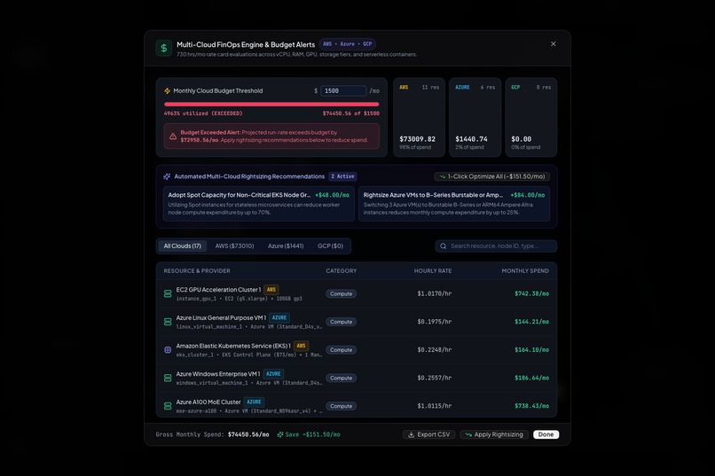
Task: Select 'EC2 GPU Acceleration Cluster 1' resource name
Action: tap(218, 290)
